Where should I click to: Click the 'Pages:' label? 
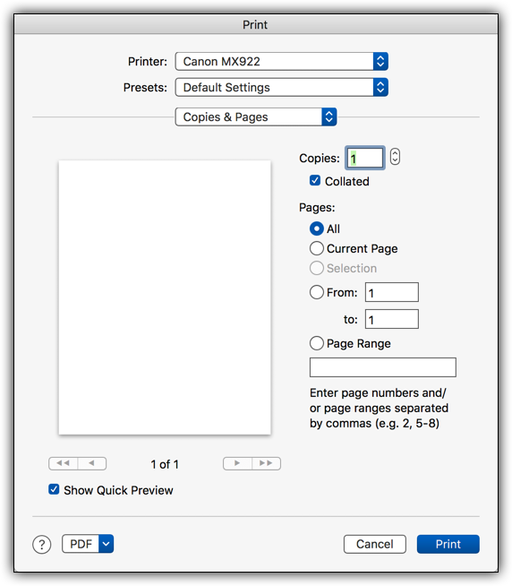click(317, 207)
